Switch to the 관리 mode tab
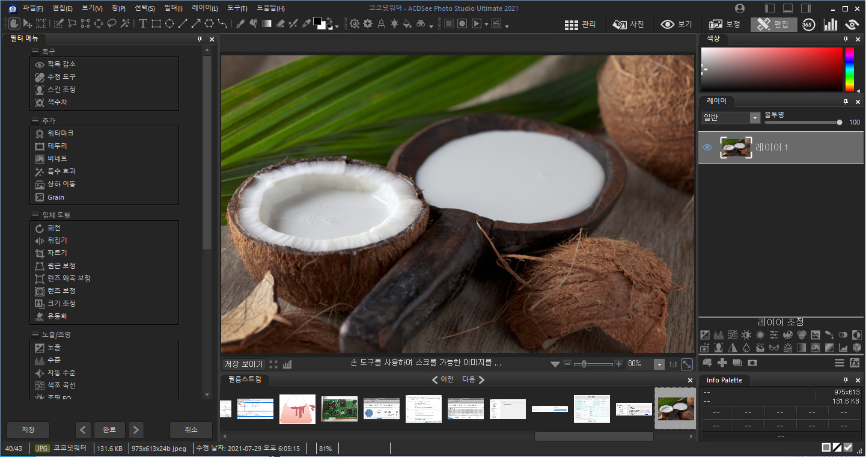The height and width of the screenshot is (457, 866). (581, 24)
